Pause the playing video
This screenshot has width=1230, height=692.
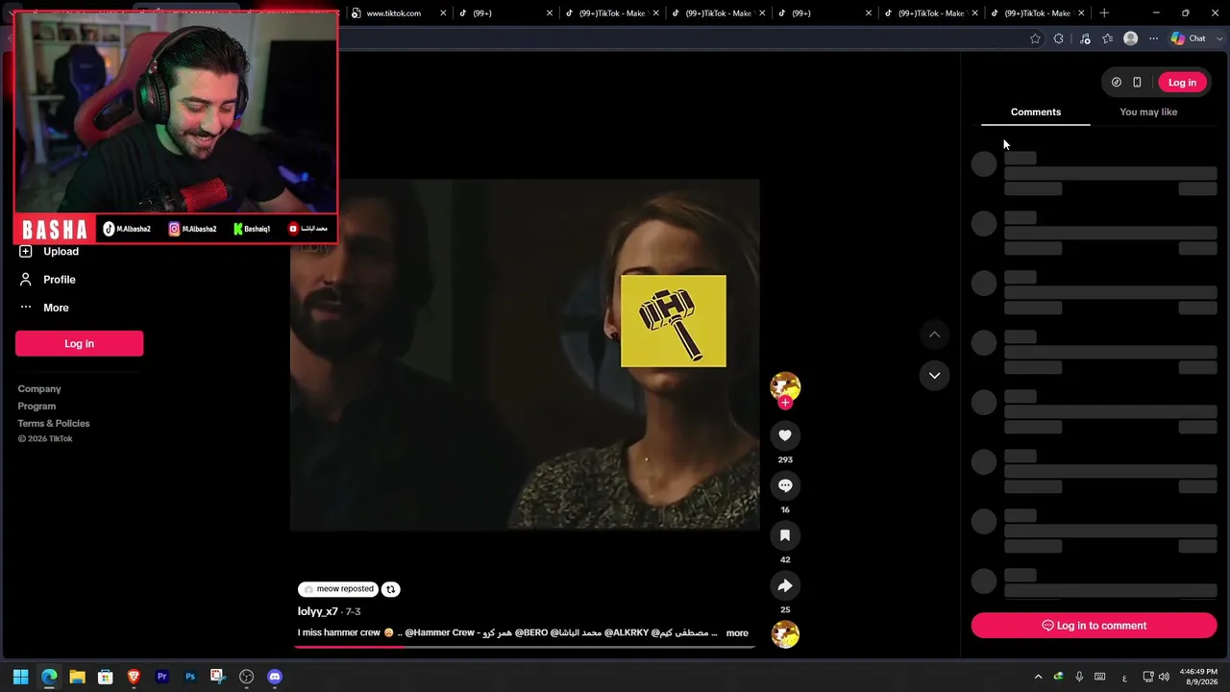(525, 354)
